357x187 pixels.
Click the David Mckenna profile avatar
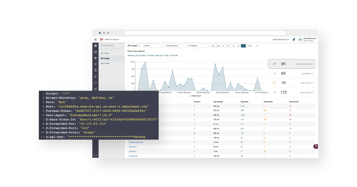point(300,39)
